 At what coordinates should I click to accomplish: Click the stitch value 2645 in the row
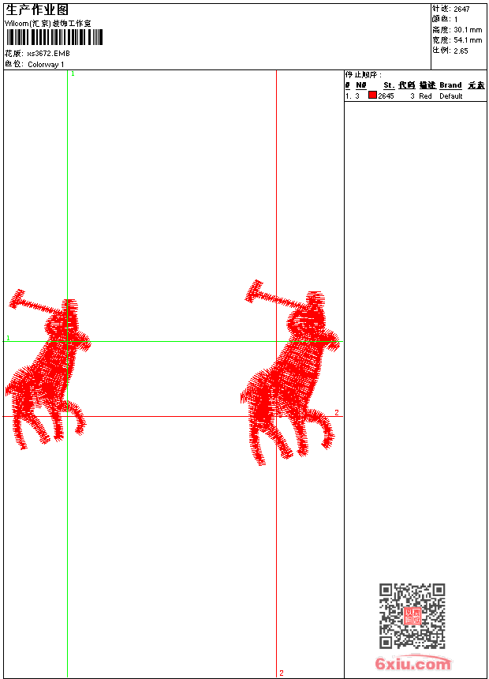pyautogui.click(x=386, y=96)
